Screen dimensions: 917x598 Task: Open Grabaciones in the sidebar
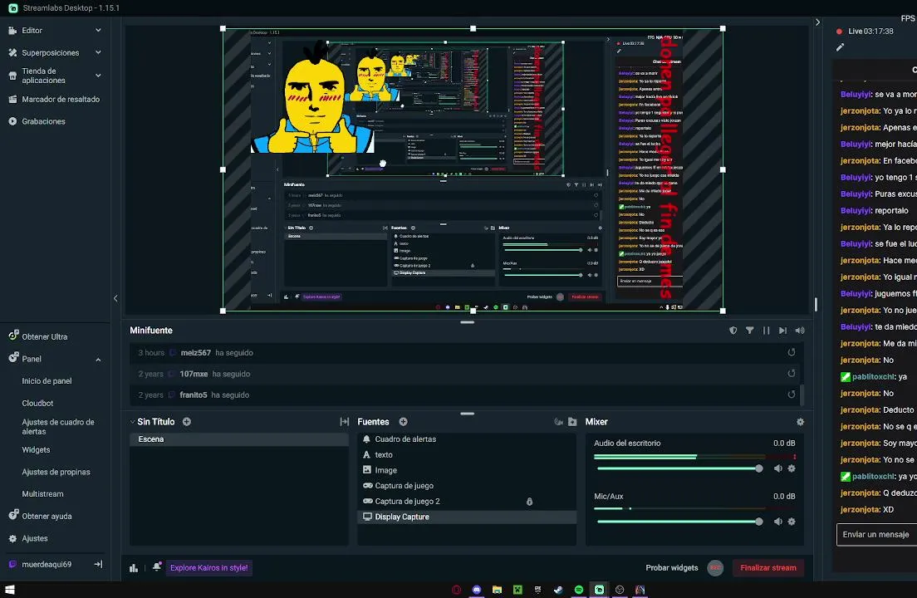43,121
